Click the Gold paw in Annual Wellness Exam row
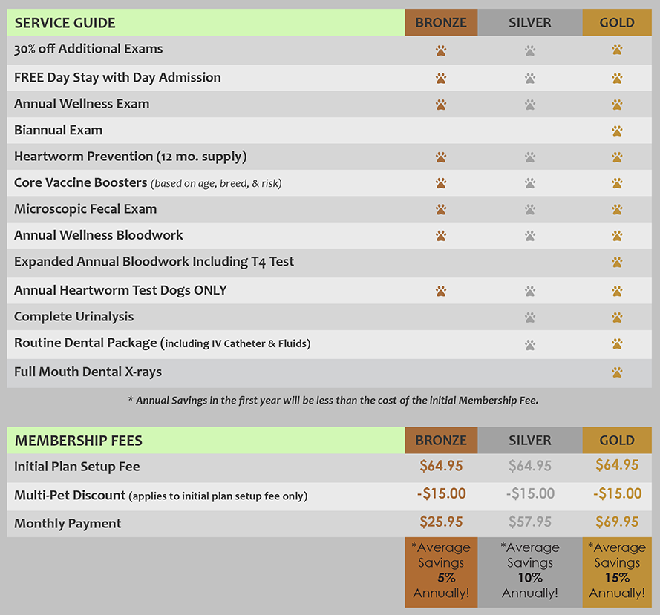 tap(617, 105)
